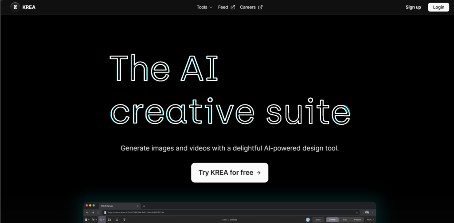Click the KREA logo icon in the header
Image resolution: width=454 pixels, height=223 pixels.
coord(15,7)
